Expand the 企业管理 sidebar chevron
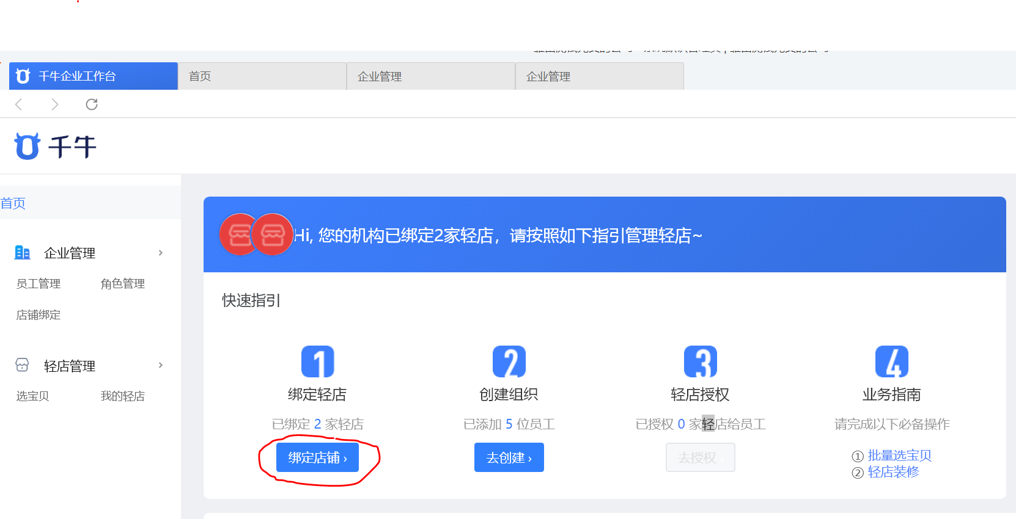The image size is (1016, 519). point(161,253)
